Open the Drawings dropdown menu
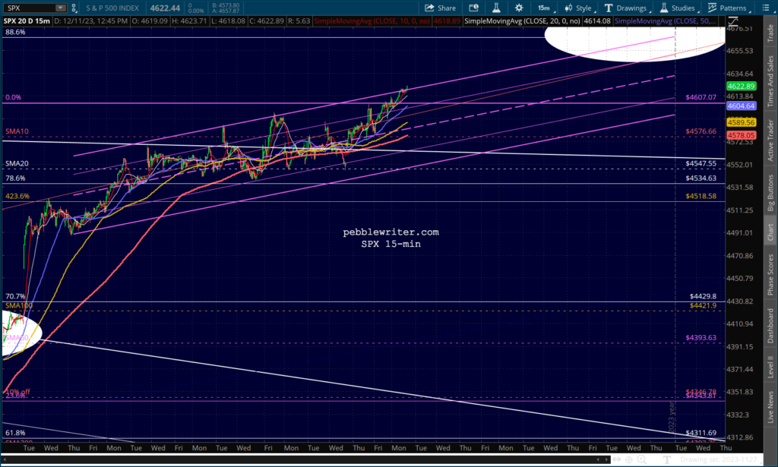 click(x=627, y=8)
